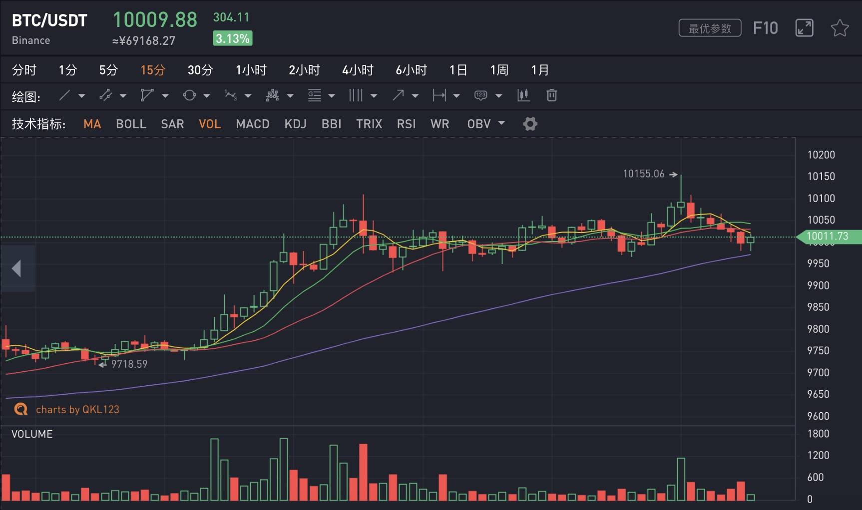Open indicator settings gear icon
This screenshot has height=510, width=862.
click(530, 124)
